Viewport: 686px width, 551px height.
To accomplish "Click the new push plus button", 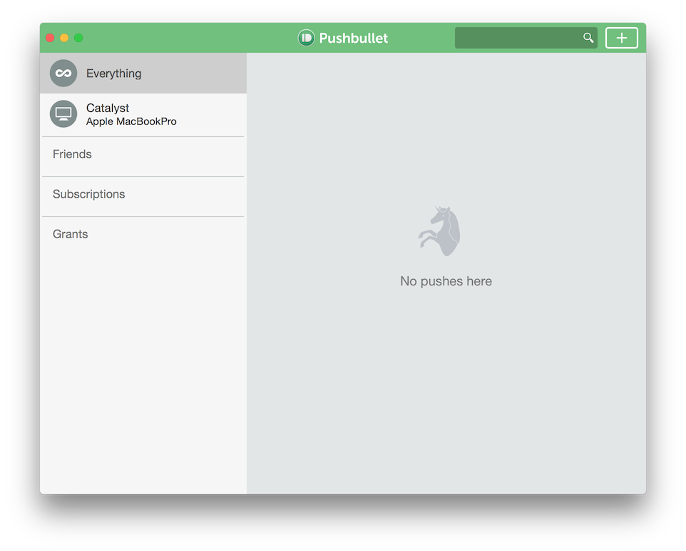I will point(621,38).
